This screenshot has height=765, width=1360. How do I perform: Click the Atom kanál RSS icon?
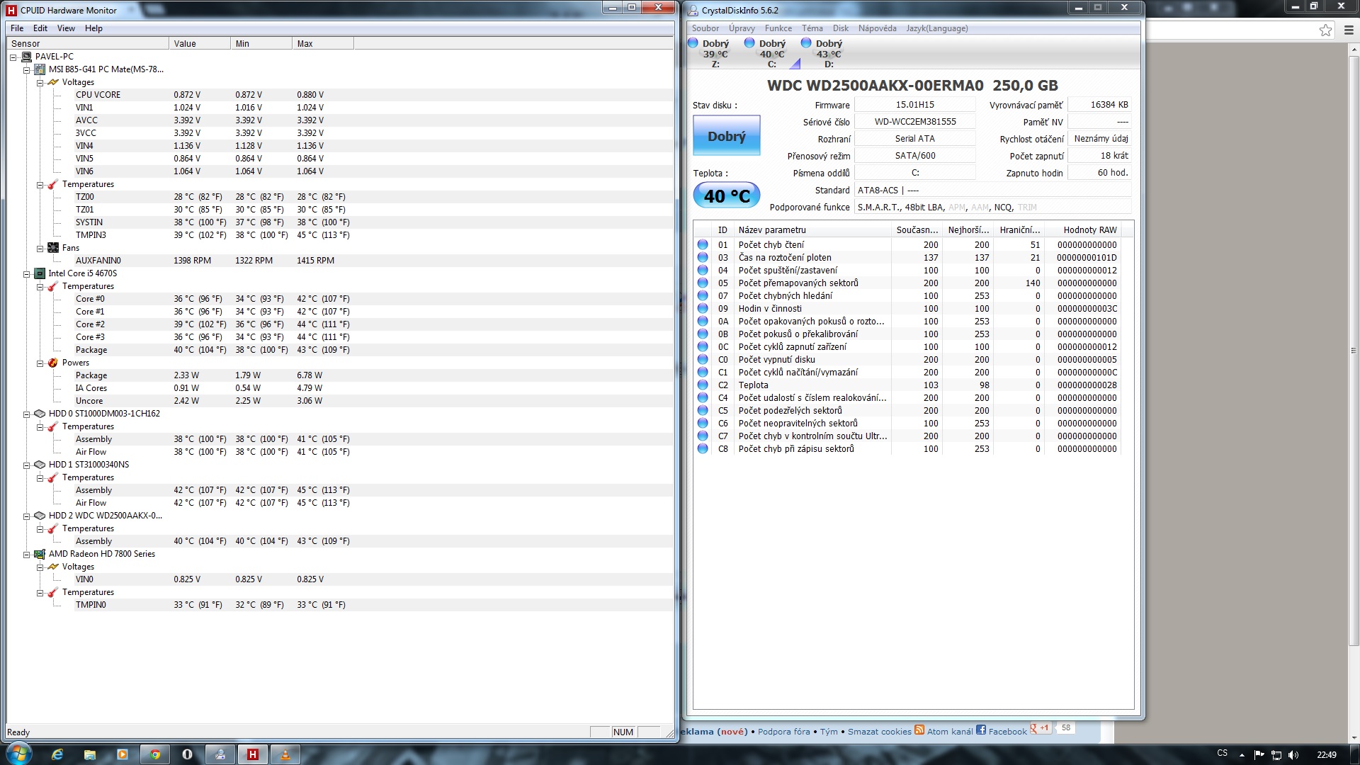[x=919, y=730]
